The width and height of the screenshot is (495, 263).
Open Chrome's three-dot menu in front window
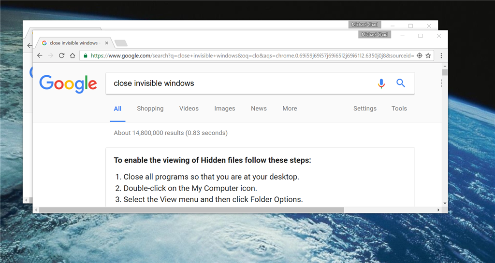pos(441,55)
